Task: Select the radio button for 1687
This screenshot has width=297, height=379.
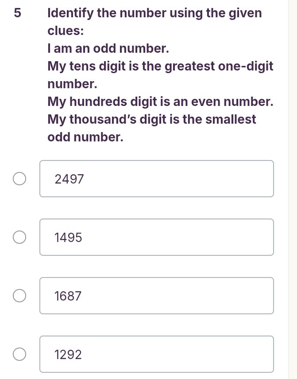Action: pyautogui.click(x=19, y=296)
